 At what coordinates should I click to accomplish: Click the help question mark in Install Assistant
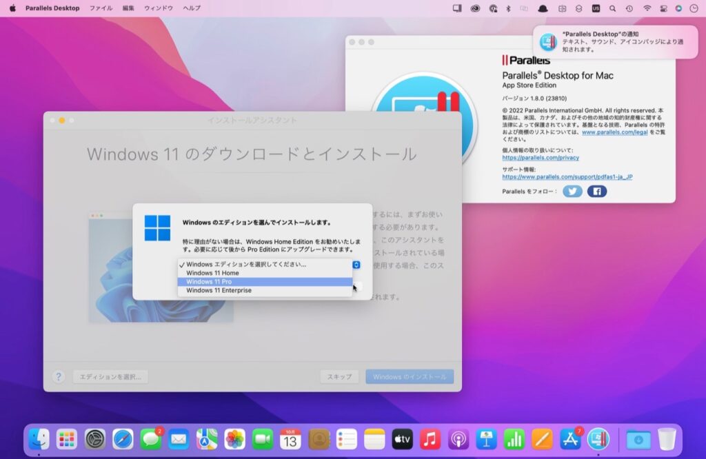tap(60, 376)
